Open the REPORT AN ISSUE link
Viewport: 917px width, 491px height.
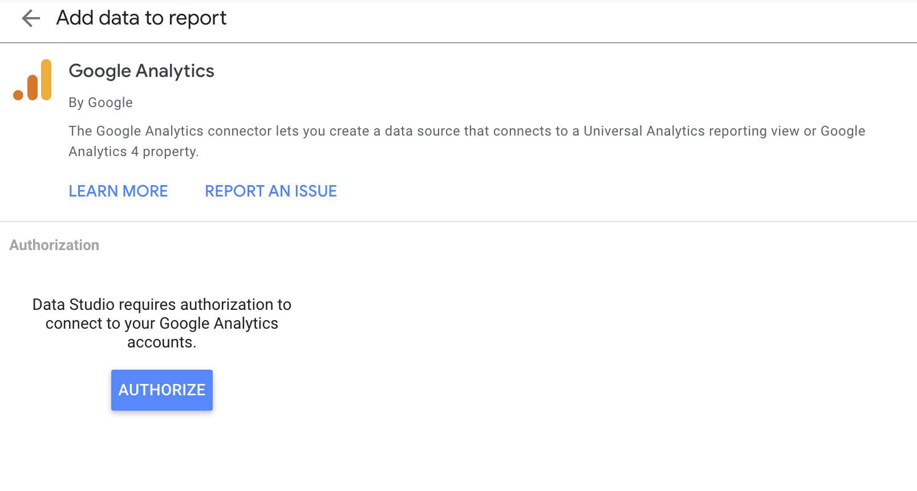pyautogui.click(x=271, y=191)
